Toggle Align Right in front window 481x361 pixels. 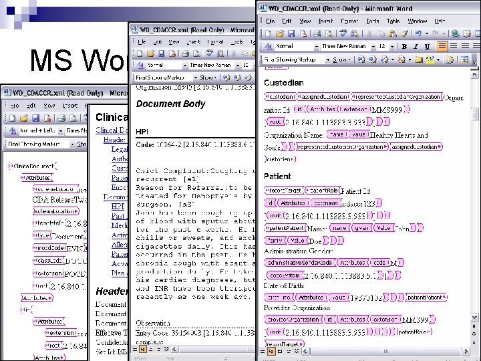(x=465, y=46)
